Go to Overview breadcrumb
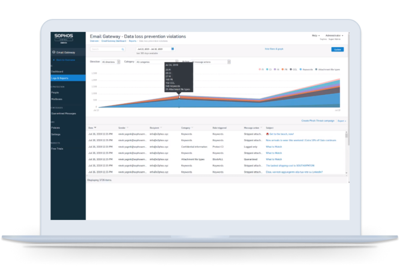The width and height of the screenshot is (400, 267). pyautogui.click(x=94, y=41)
